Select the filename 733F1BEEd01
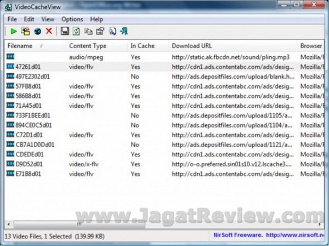329x246 pixels. click(33, 115)
